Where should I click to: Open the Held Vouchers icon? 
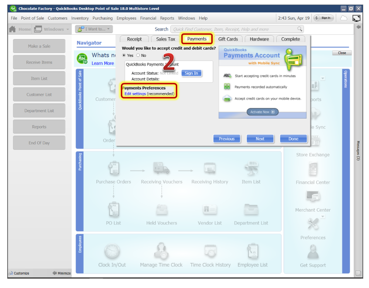click(162, 209)
